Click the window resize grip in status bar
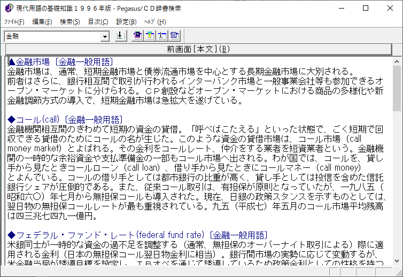This screenshot has width=403, height=277. (399, 273)
